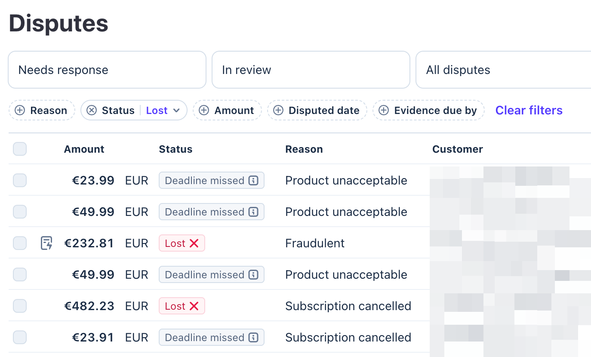The height and width of the screenshot is (357, 591).
Task: Switch to the Needs response tab
Action: point(107,70)
